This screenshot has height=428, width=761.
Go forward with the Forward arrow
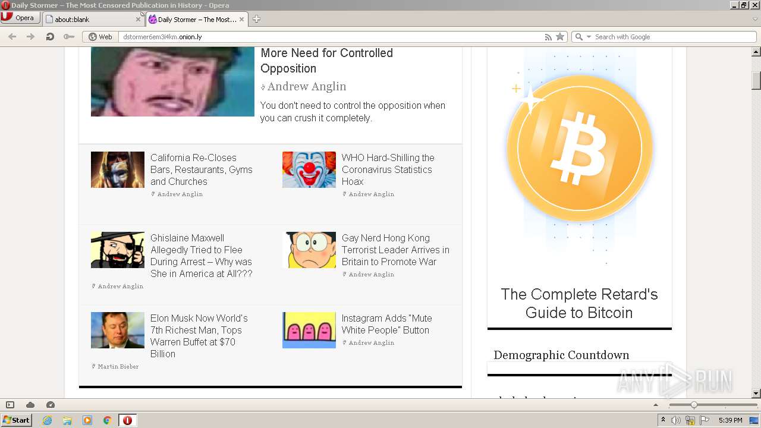click(x=31, y=37)
